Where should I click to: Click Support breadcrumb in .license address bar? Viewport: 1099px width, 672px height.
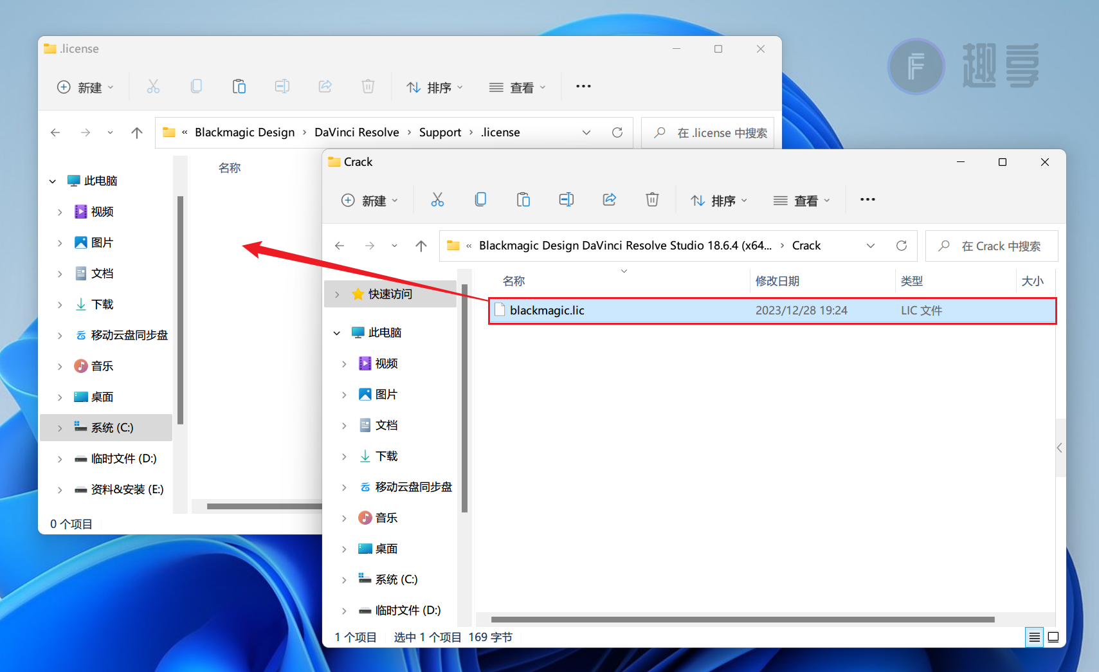(440, 132)
